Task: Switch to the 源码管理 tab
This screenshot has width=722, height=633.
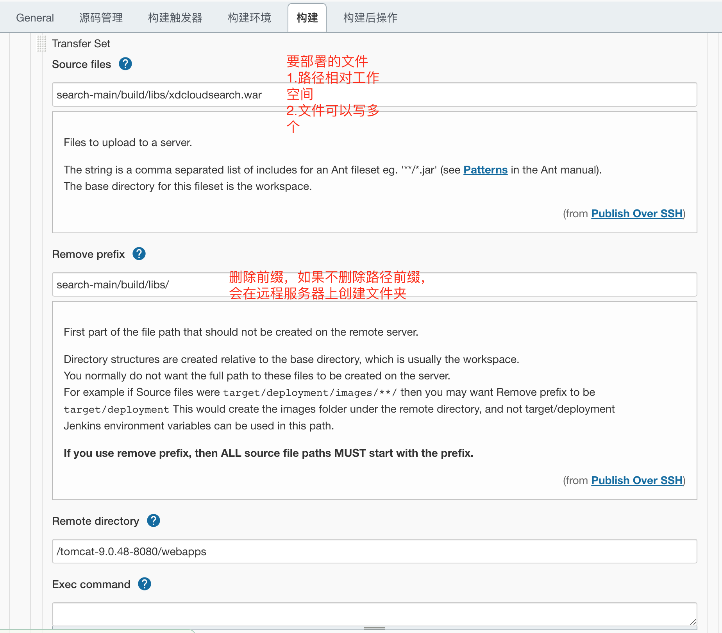Action: 100,17
